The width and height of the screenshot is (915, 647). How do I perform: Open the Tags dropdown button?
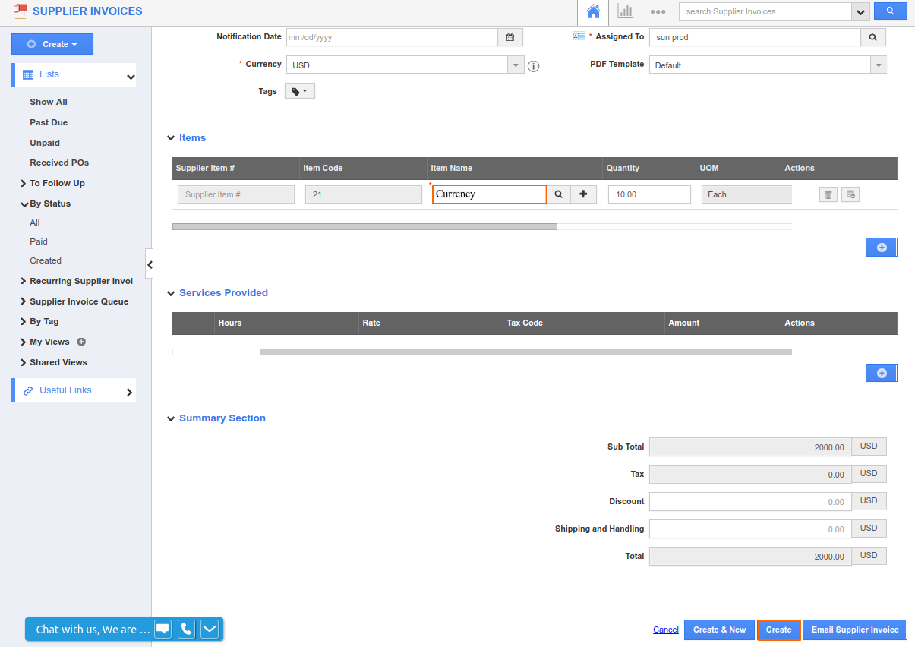tap(300, 91)
